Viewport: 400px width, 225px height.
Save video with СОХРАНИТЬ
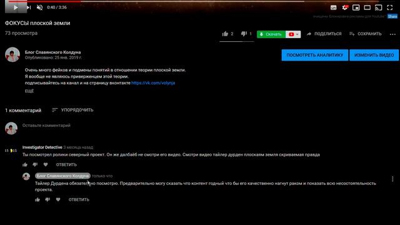tap(365, 34)
